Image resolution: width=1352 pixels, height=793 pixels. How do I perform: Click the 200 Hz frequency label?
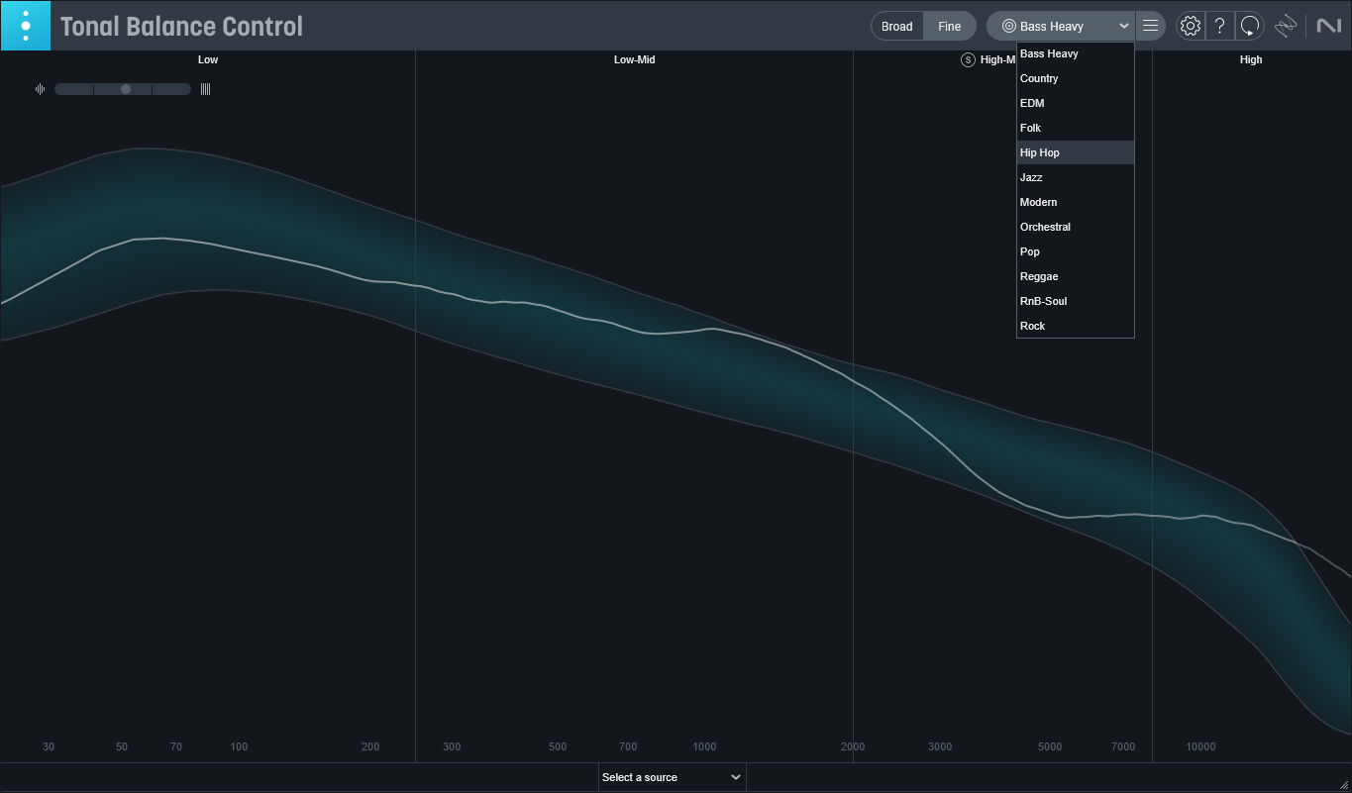370,746
